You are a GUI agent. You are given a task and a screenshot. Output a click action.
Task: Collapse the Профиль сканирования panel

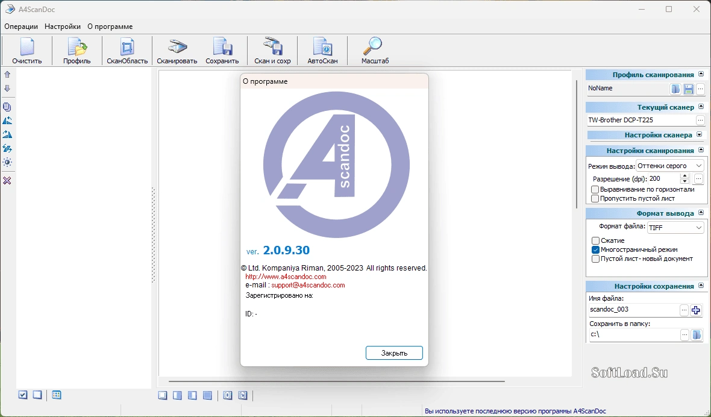click(x=701, y=74)
